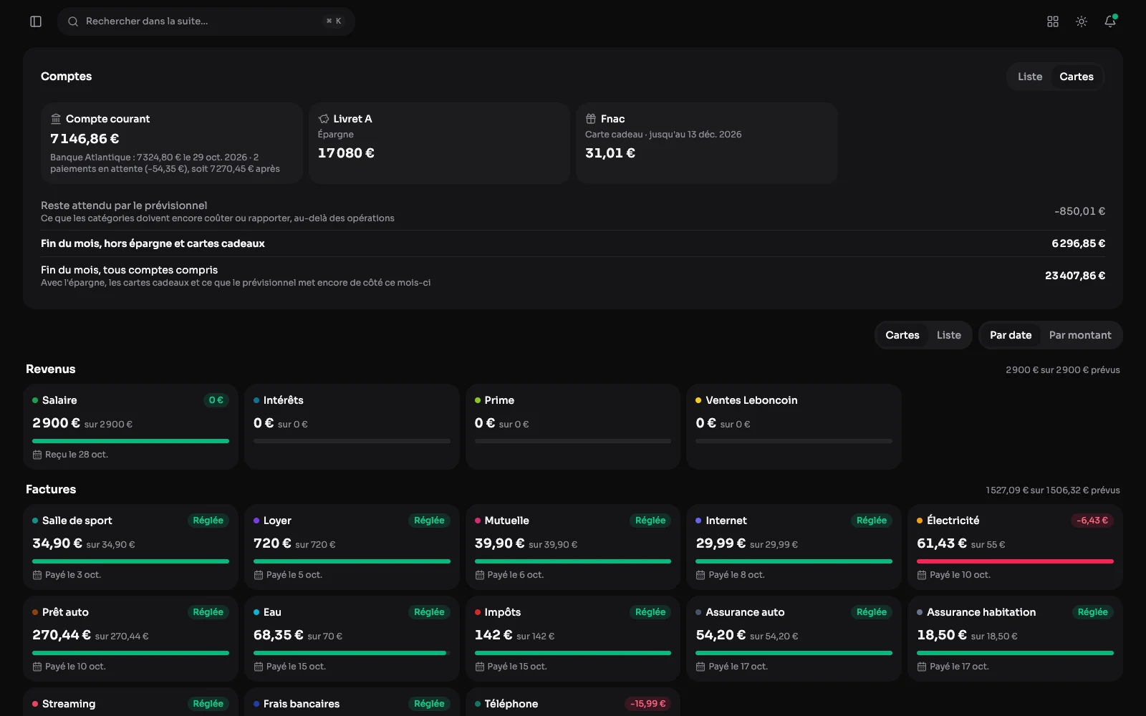Viewport: 1146px width, 716px height.
Task: Click calendar icon next to Payé le 3 oct.
Action: click(x=37, y=575)
